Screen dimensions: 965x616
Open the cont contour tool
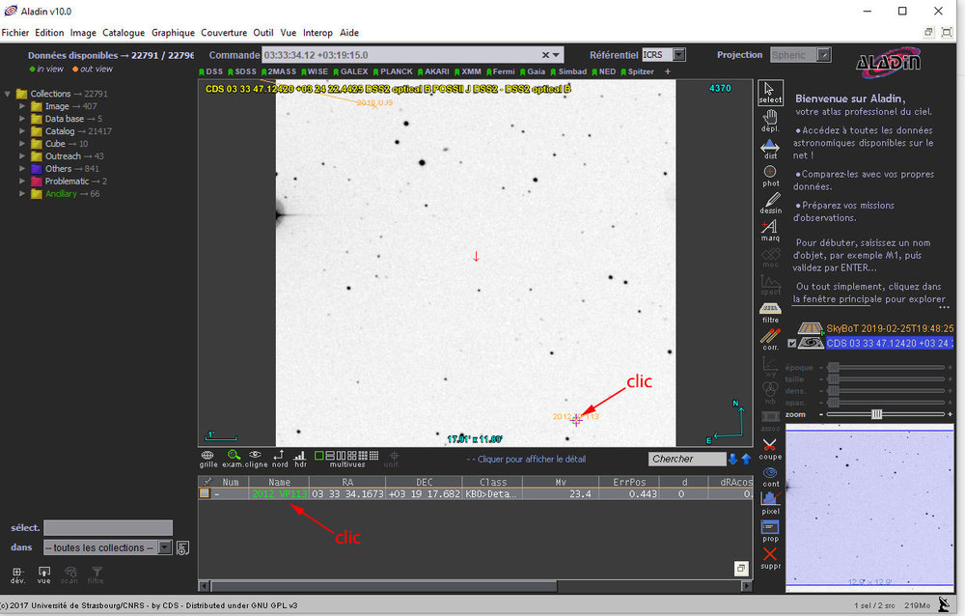coord(770,477)
